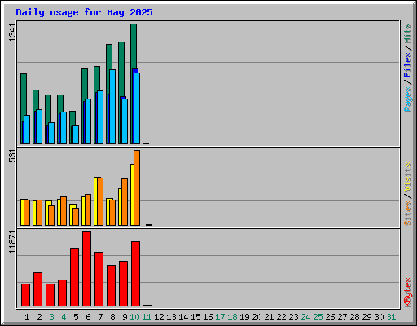
Task: Click green weekend day label 11
Action: [147, 317]
